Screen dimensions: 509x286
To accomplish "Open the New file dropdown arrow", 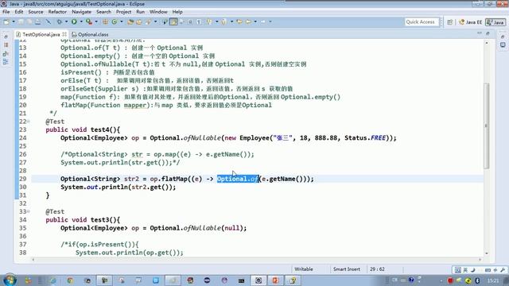I will pos(14,21).
